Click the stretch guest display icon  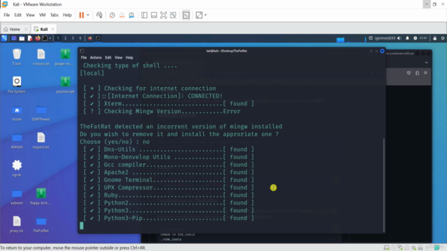199,15
